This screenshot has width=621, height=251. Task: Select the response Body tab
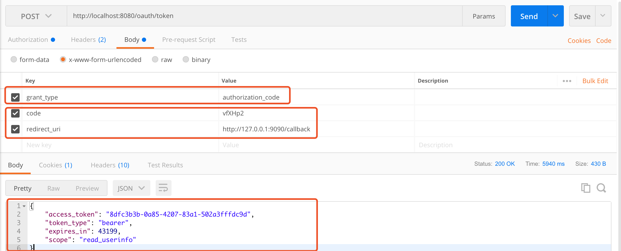click(15, 165)
